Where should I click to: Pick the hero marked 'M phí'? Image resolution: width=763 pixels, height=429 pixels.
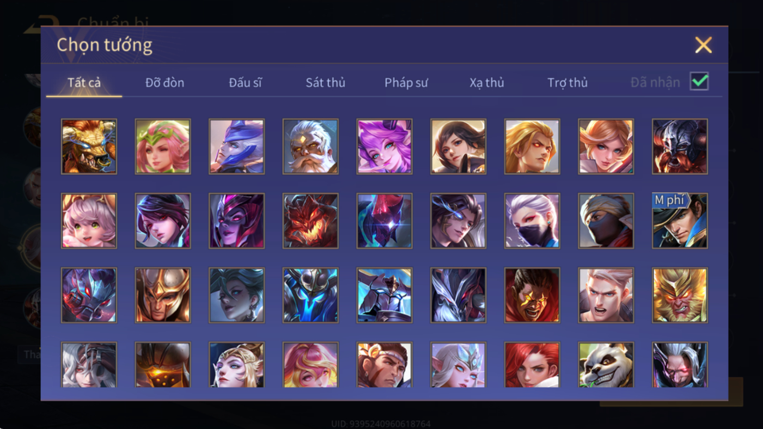coord(680,221)
